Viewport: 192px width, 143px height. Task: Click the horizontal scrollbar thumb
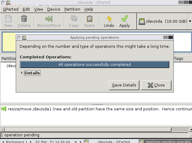88,129
